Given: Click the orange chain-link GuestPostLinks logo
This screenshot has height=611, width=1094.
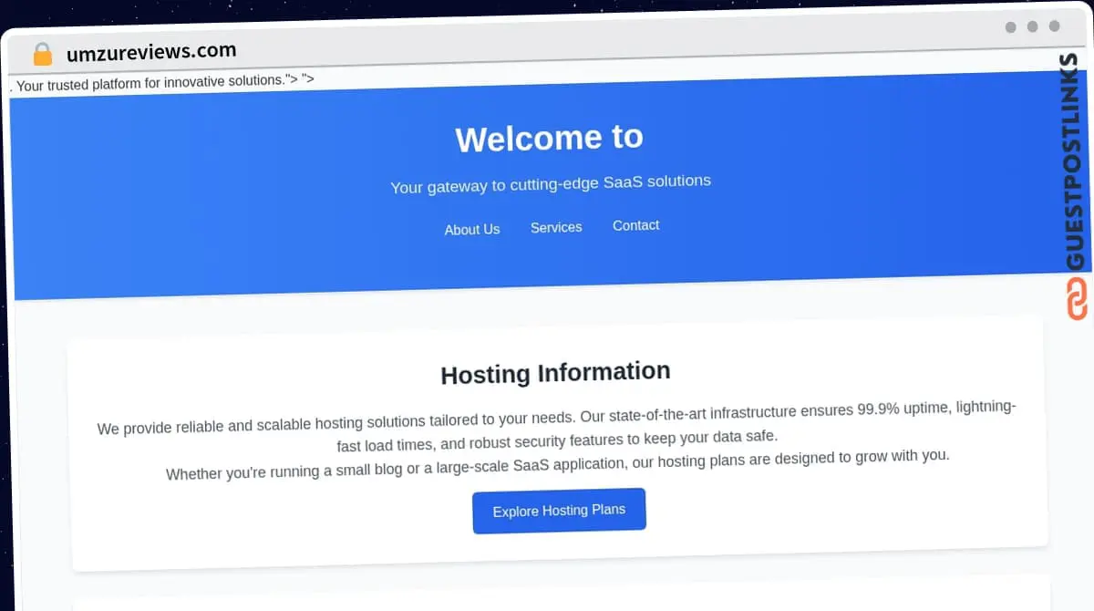Looking at the screenshot, I should click(1077, 299).
